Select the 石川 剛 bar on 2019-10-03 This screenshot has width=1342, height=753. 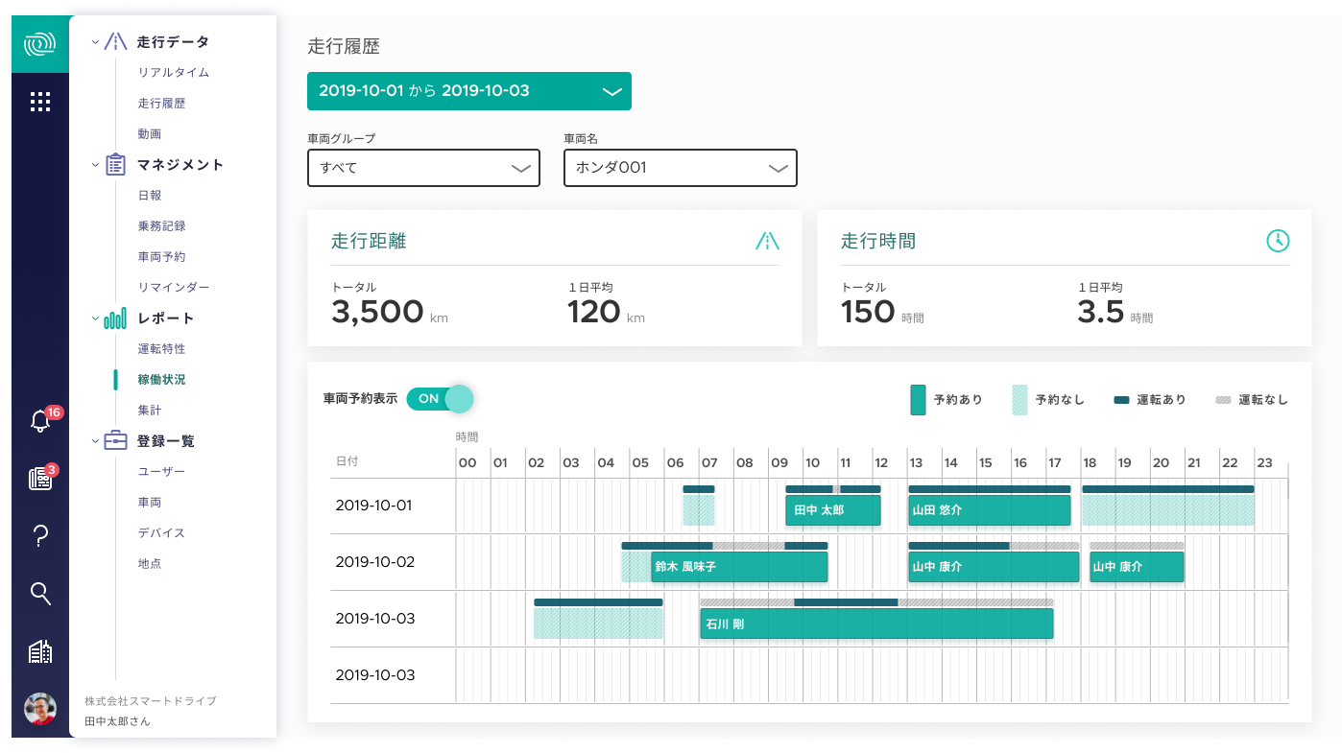[875, 624]
